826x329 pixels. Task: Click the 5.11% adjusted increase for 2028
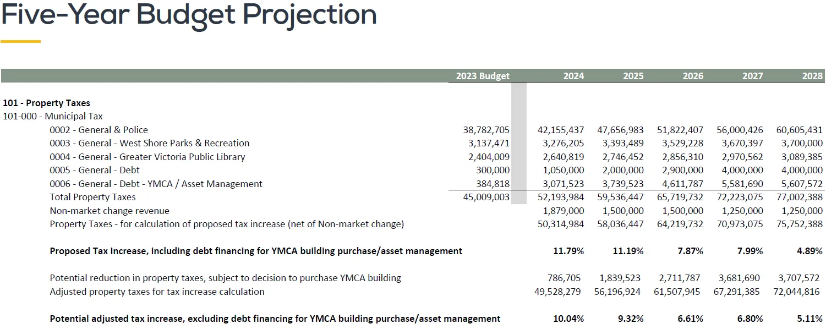click(809, 319)
